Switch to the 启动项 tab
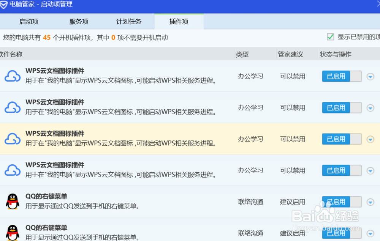Viewport: 380px width, 241px height. click(29, 22)
